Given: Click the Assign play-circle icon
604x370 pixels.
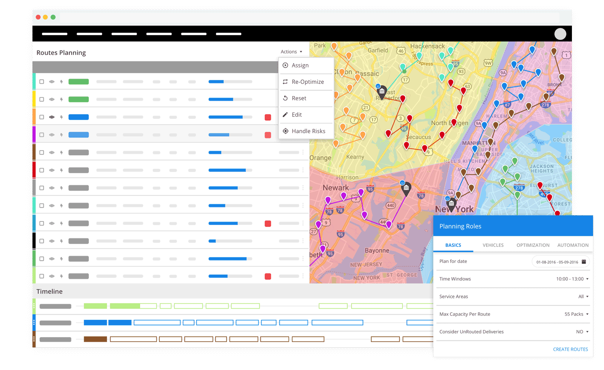Looking at the screenshot, I should pos(285,65).
